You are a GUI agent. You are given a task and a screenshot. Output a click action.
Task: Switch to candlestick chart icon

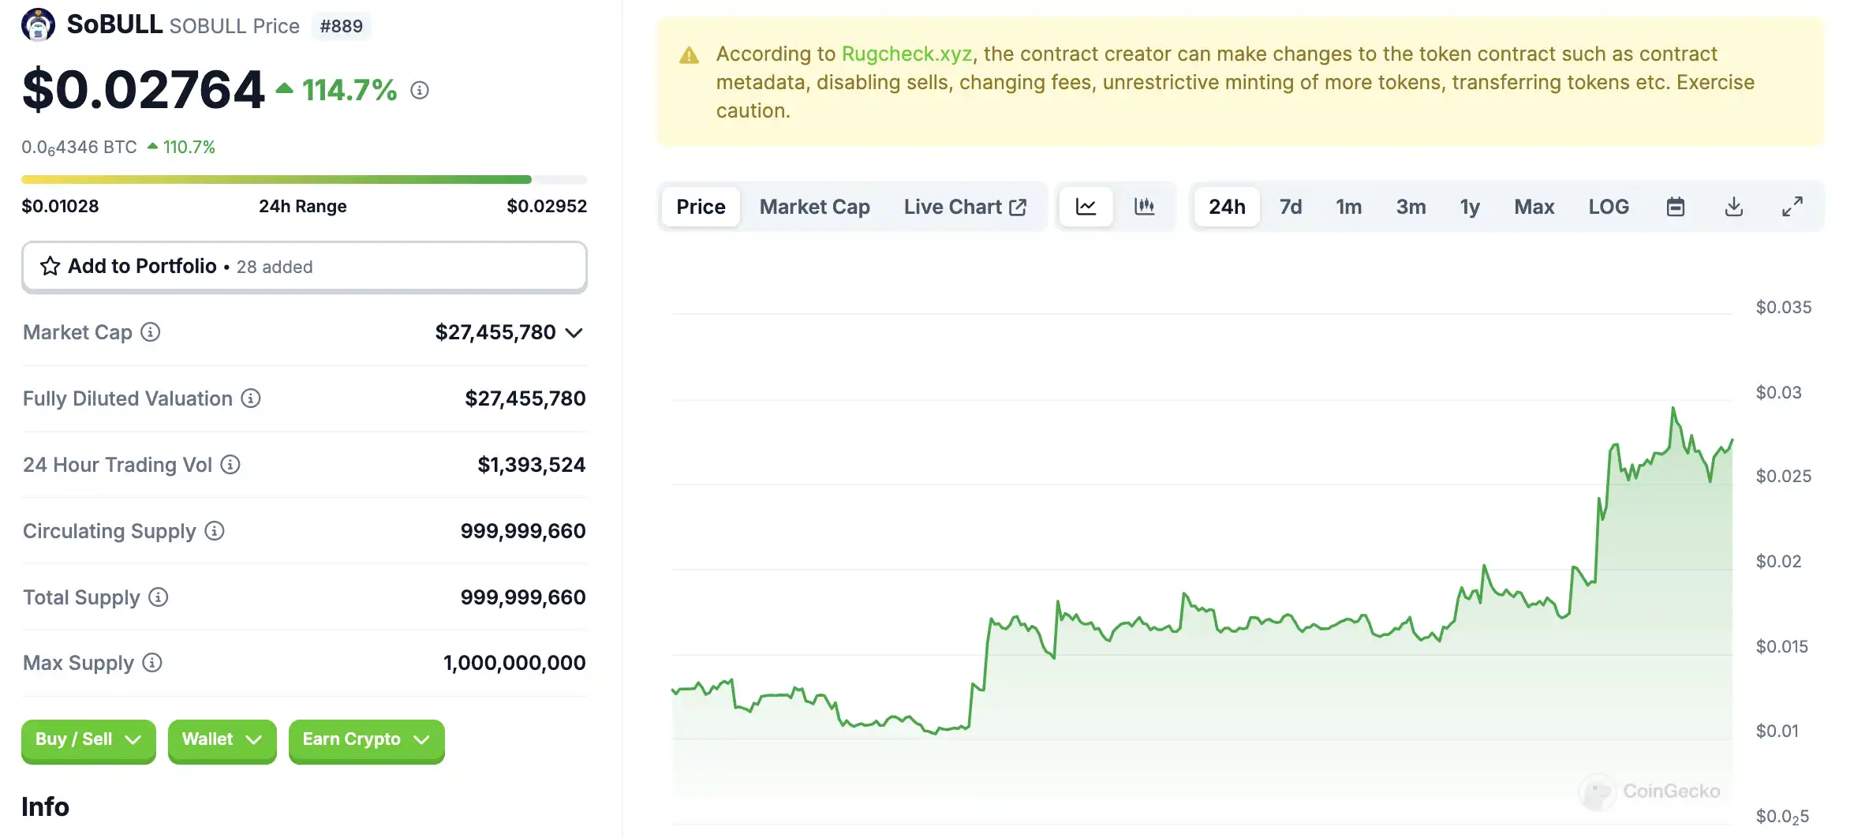point(1144,207)
